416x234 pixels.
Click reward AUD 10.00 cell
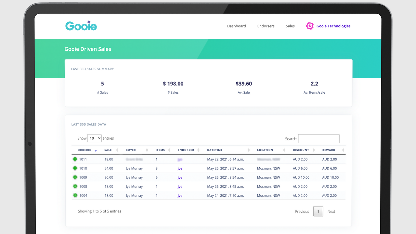[x=331, y=177]
